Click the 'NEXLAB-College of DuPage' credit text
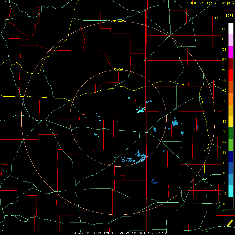This screenshot has height=235, width=235. 209,3
